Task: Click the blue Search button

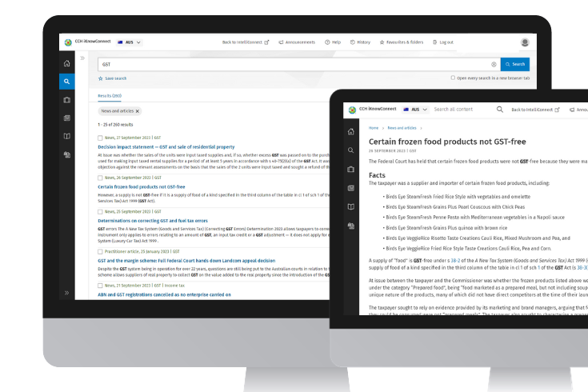Action: (514, 64)
